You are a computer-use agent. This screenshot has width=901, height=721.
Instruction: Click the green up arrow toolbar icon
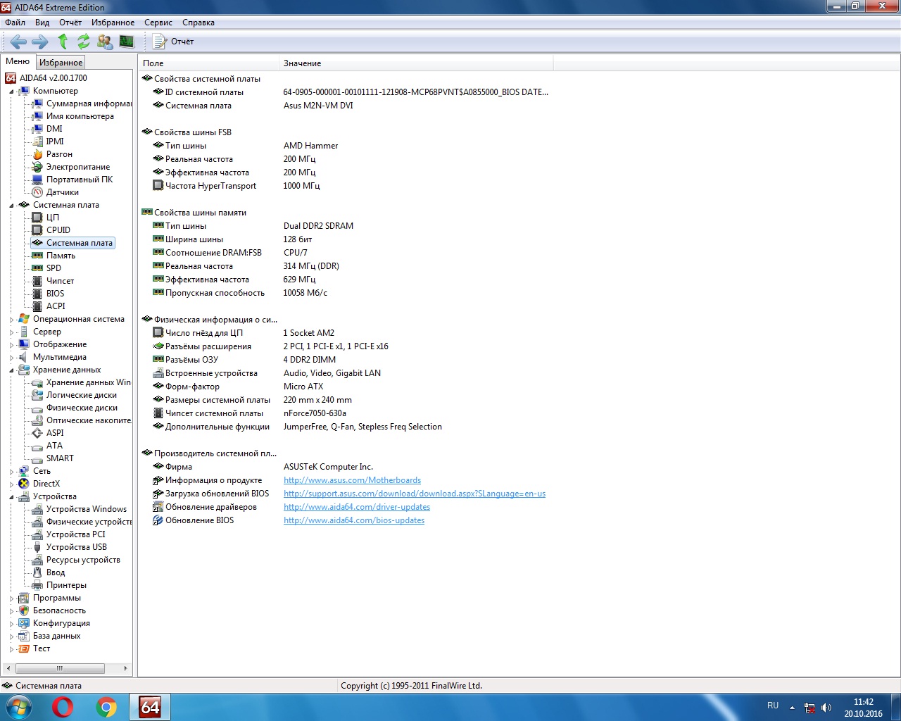pyautogui.click(x=63, y=42)
